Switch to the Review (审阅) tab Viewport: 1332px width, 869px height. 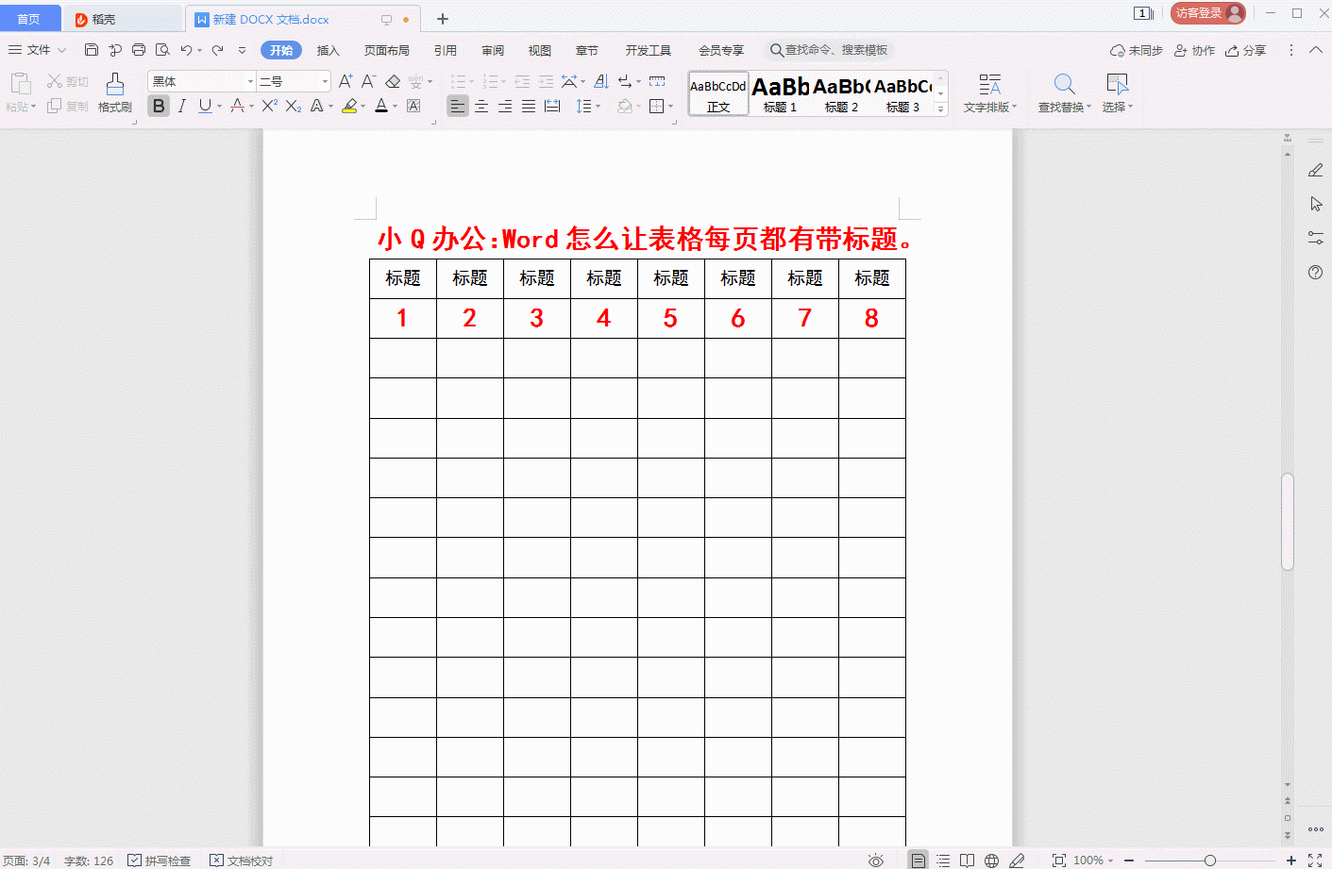(x=493, y=50)
